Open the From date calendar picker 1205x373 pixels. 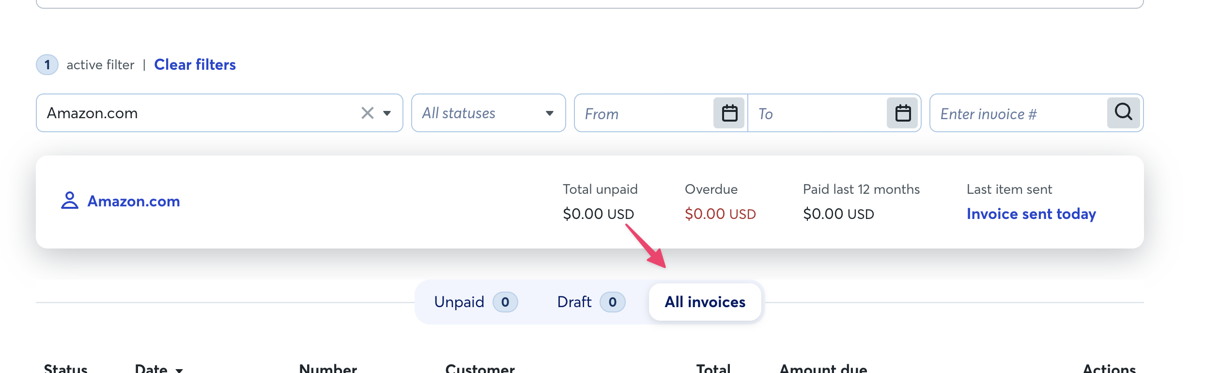[729, 113]
